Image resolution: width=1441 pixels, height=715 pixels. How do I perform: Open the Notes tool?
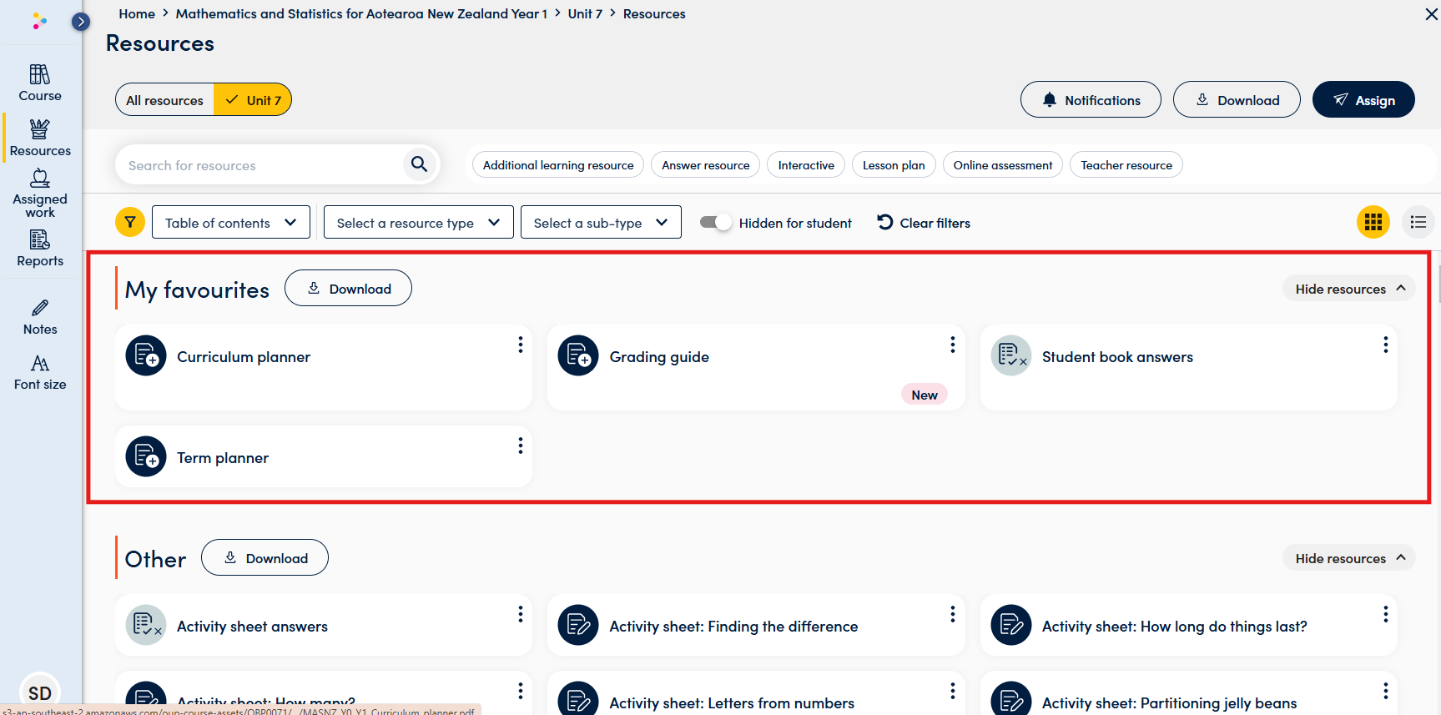point(40,317)
